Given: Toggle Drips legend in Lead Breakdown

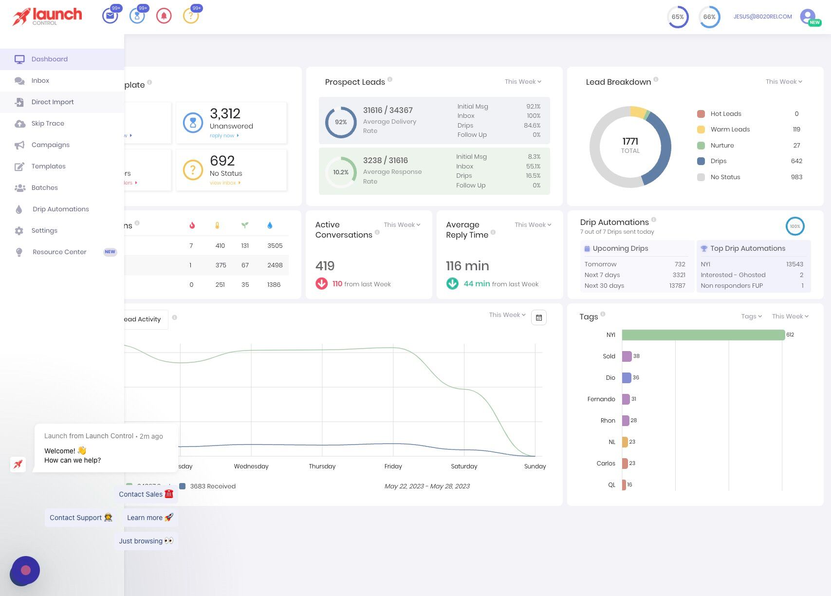Looking at the screenshot, I should click(718, 161).
